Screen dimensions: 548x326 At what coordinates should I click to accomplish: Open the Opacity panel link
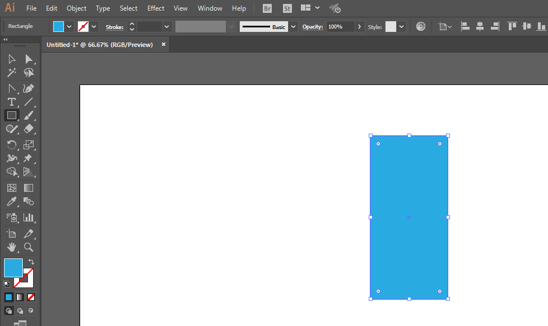[313, 27]
